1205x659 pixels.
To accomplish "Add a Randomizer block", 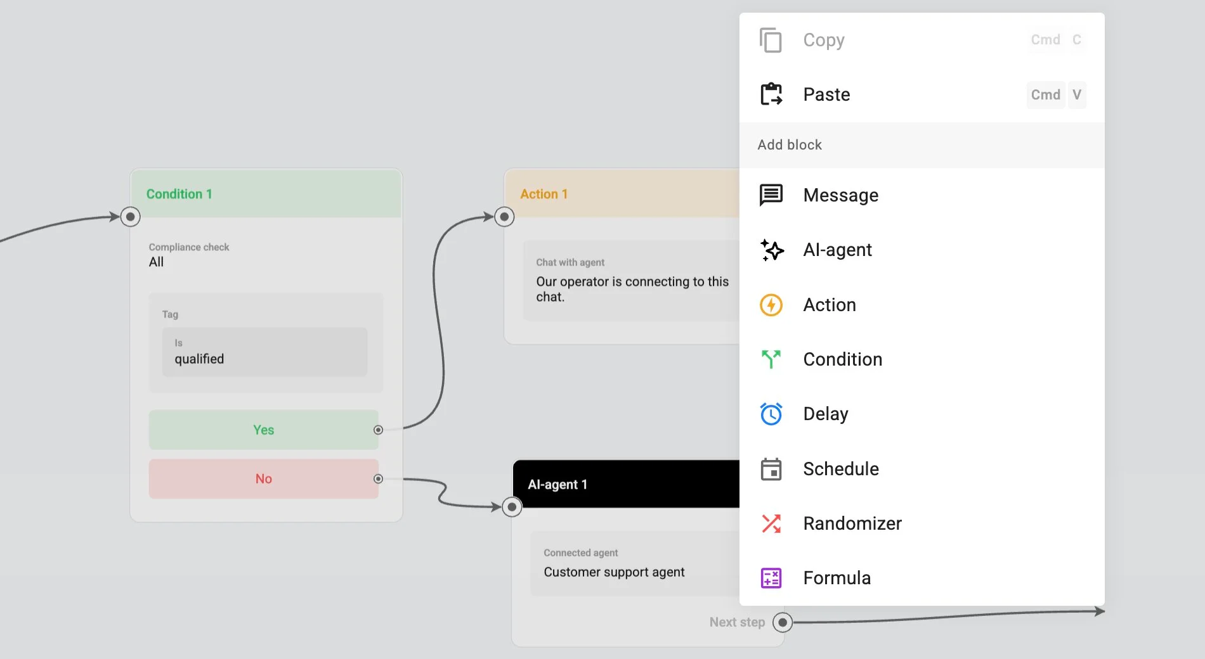I will tap(922, 523).
